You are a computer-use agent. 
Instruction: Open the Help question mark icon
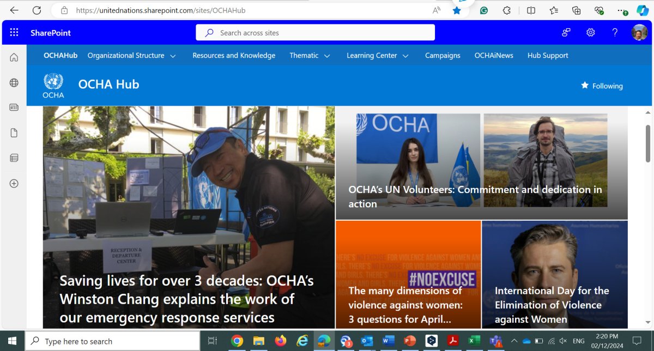coord(615,33)
